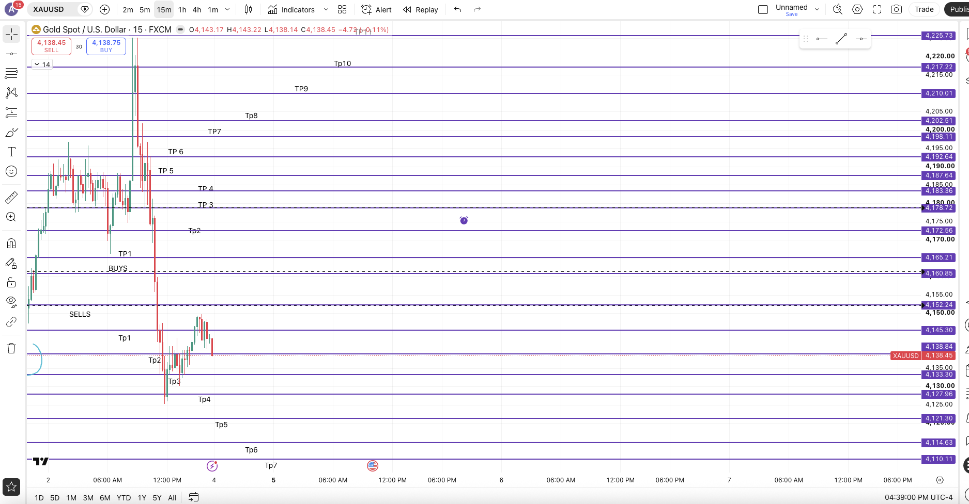
Task: Collapse the indicator legend showing 14
Action: (42, 64)
